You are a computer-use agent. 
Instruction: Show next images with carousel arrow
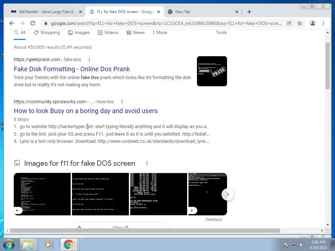tap(228, 194)
